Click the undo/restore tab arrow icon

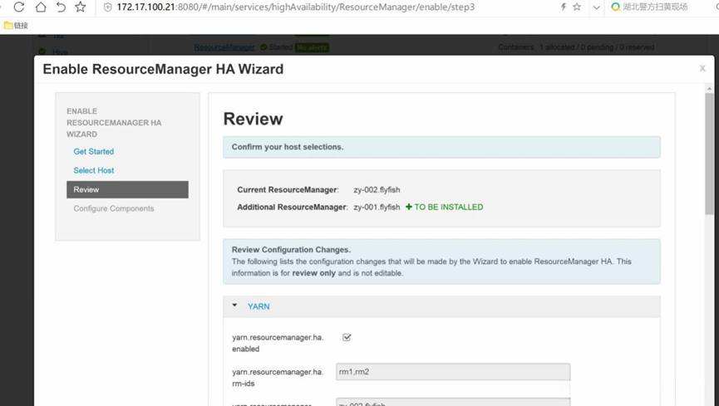click(61, 7)
